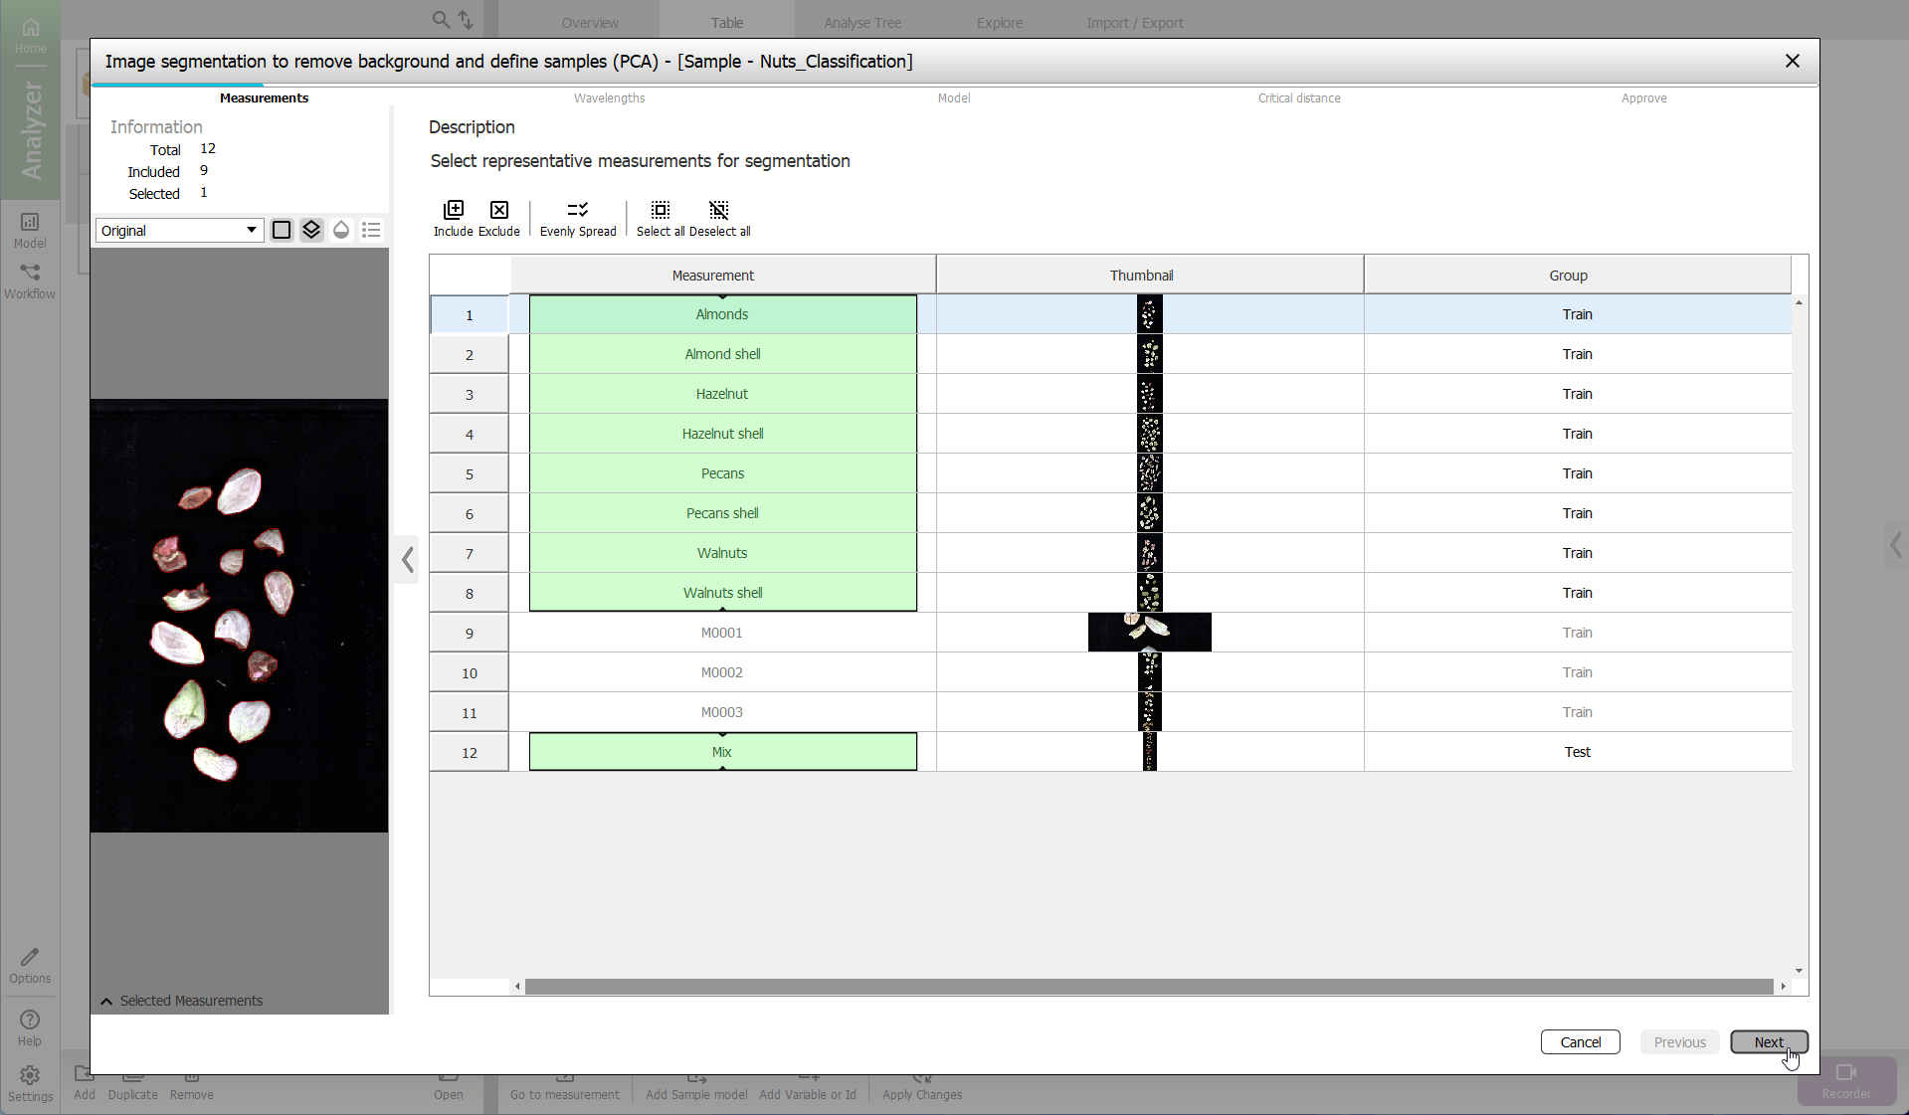Image resolution: width=1909 pixels, height=1115 pixels.
Task: Toggle the droplet opacity icon
Action: 341,230
